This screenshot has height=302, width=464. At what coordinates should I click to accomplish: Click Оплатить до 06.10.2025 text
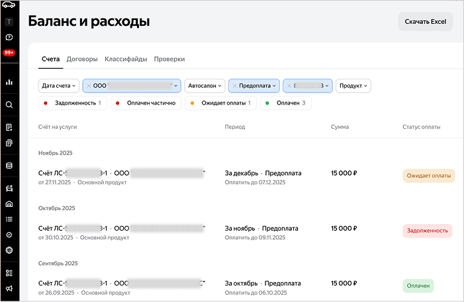[x=256, y=293]
